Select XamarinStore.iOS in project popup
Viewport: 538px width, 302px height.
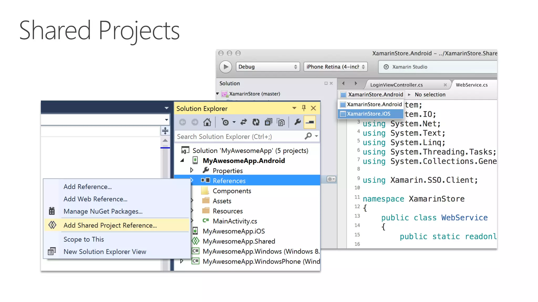coord(369,114)
